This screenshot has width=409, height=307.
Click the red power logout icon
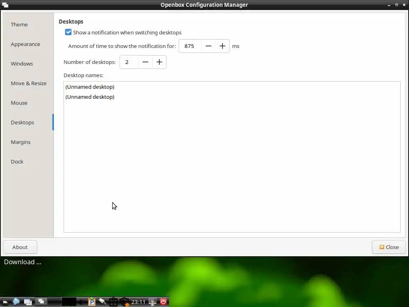point(163,302)
